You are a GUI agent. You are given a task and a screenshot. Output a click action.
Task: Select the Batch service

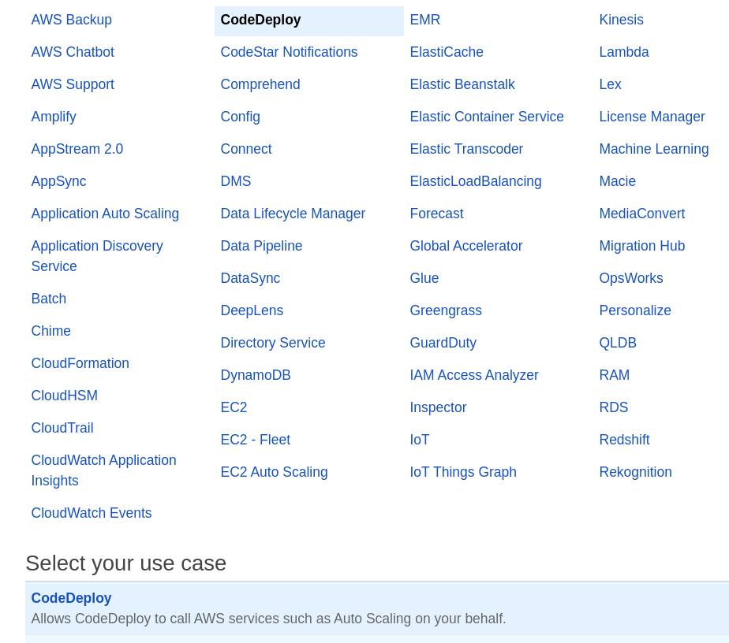[48, 299]
